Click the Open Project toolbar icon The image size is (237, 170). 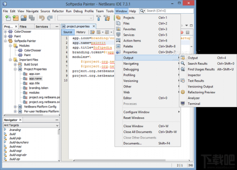click(x=24, y=18)
